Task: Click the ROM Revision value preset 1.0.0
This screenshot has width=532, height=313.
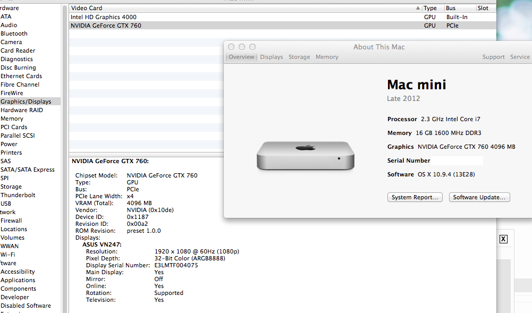Action: [x=144, y=231]
